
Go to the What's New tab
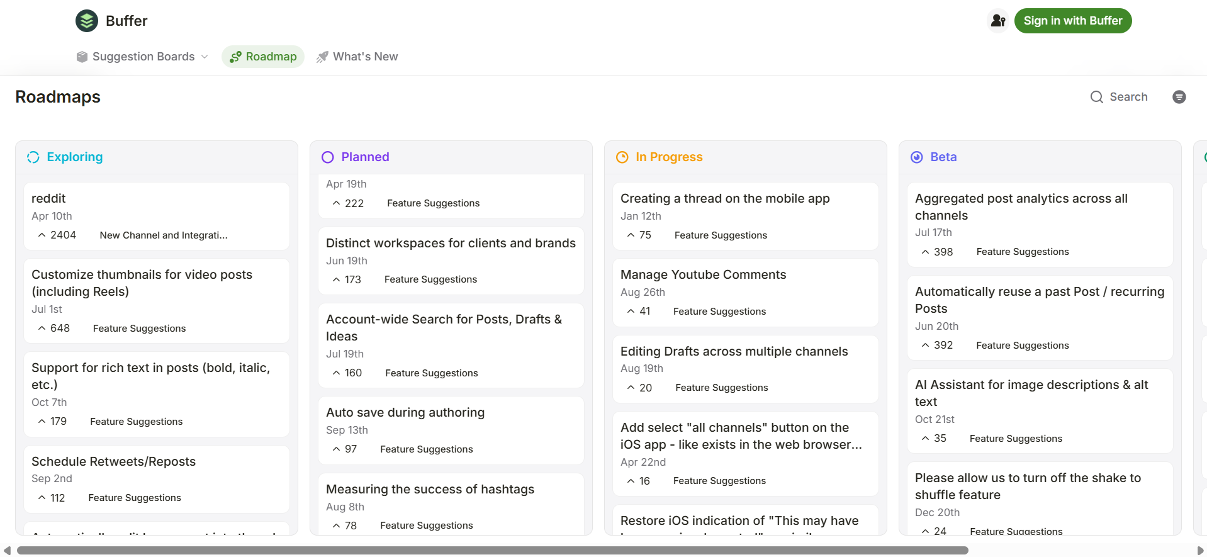[357, 57]
